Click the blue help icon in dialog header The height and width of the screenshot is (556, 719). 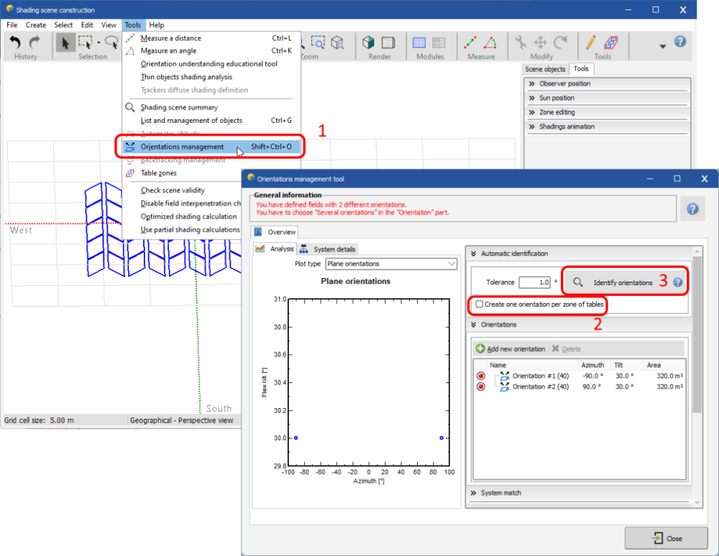pos(692,208)
